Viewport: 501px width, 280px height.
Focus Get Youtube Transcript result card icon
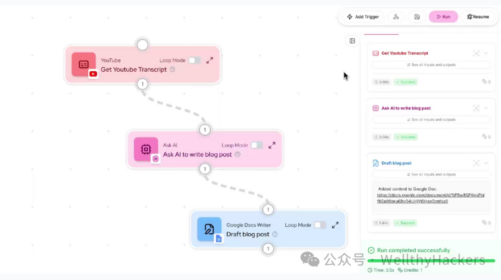tap(476, 53)
